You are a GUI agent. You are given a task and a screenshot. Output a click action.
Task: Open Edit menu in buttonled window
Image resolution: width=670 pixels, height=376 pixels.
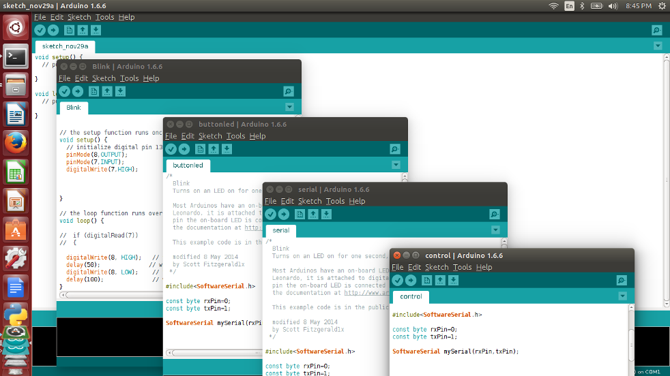tap(188, 136)
